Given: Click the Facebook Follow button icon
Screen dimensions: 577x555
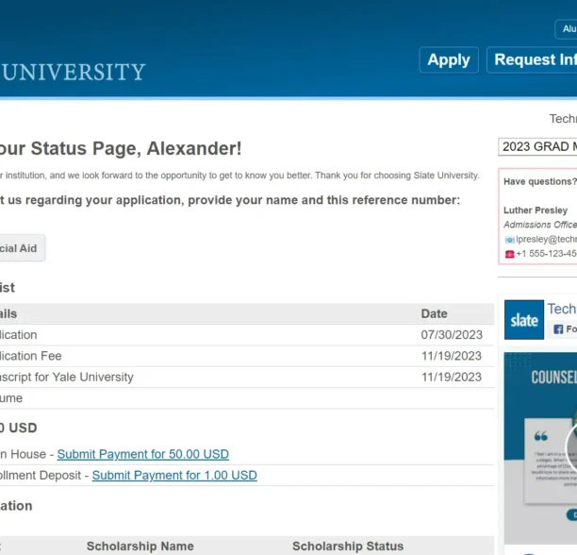Looking at the screenshot, I should click(559, 329).
